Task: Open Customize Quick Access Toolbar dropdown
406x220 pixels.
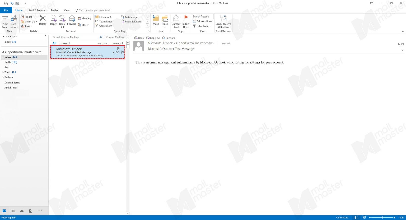Action: tap(25, 3)
